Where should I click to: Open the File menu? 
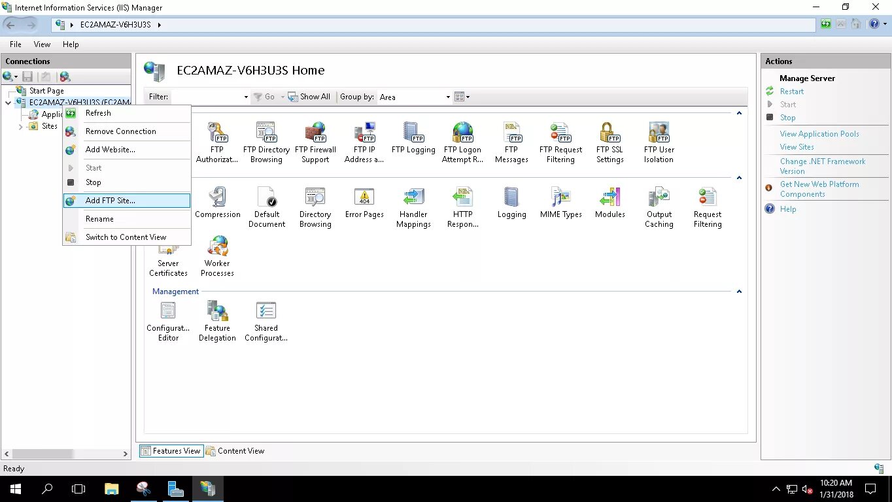point(16,44)
